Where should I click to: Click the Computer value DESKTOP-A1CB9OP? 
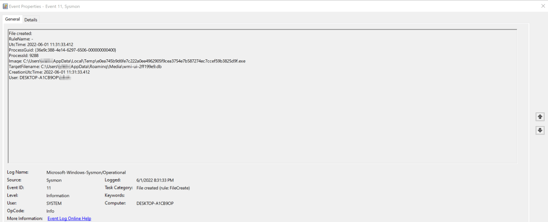(x=155, y=203)
